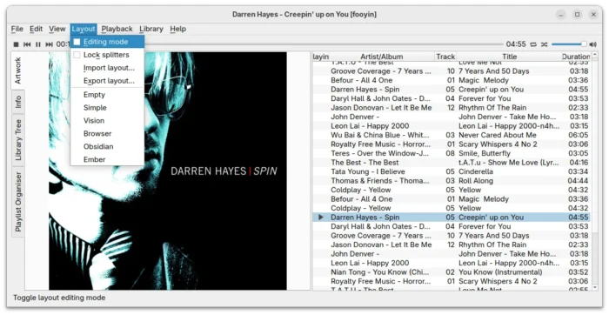Viewport: 609px width, 315px height.
Task: Click the 04:16 duration cell
Action: tap(579, 163)
